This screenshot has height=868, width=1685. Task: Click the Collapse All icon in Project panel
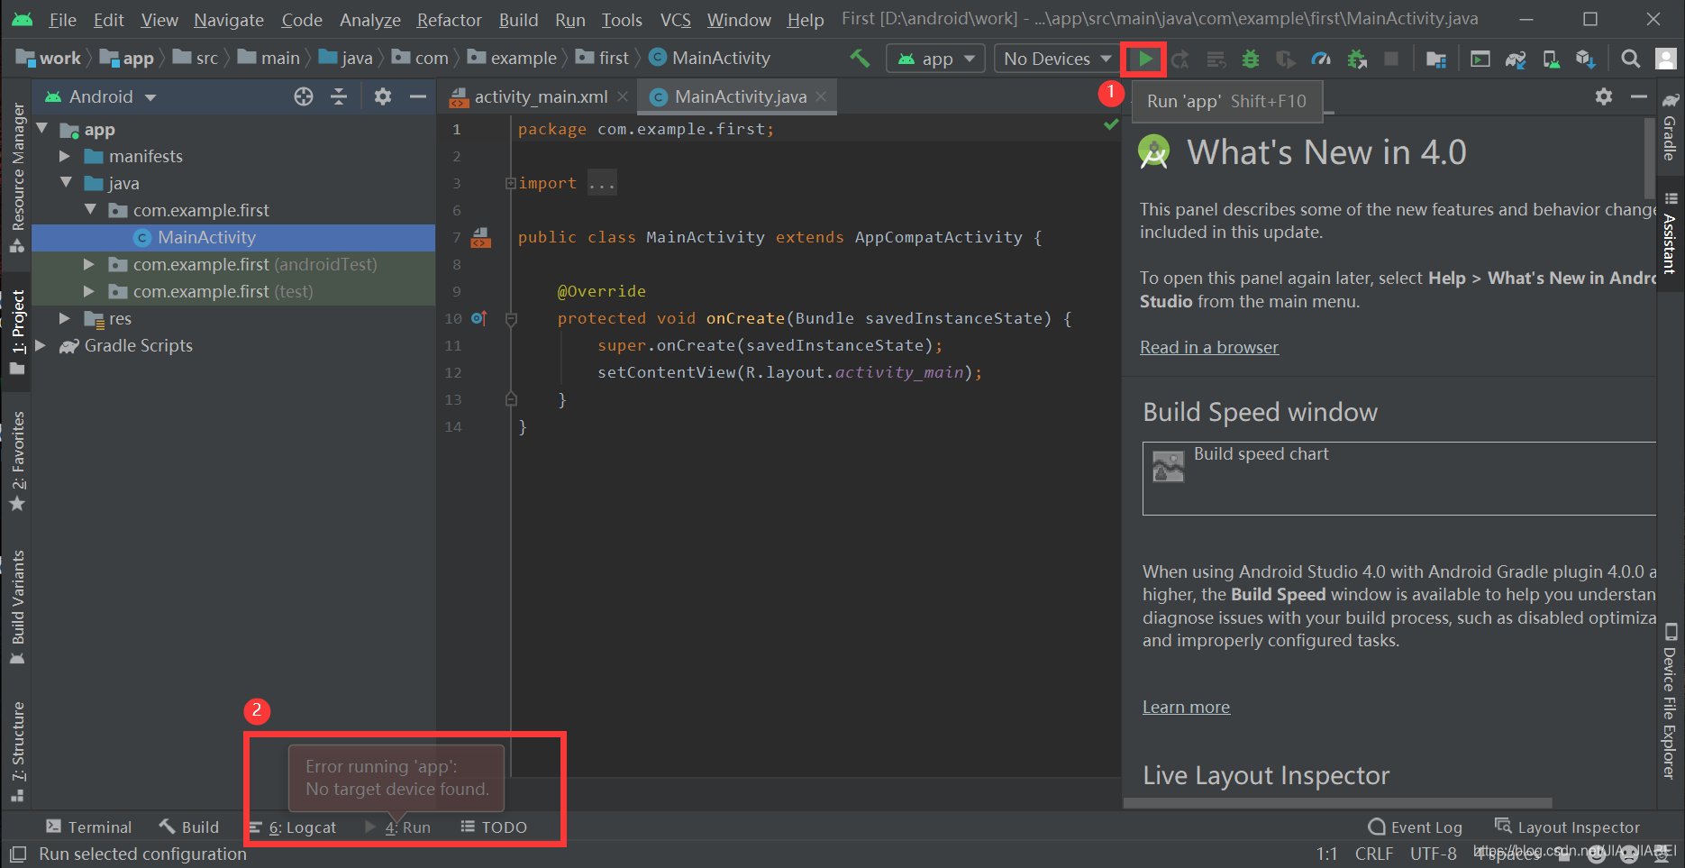coord(339,96)
